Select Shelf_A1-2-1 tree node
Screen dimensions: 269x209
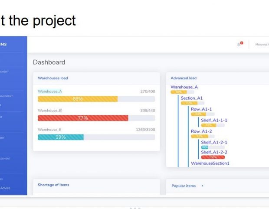tap(214, 142)
